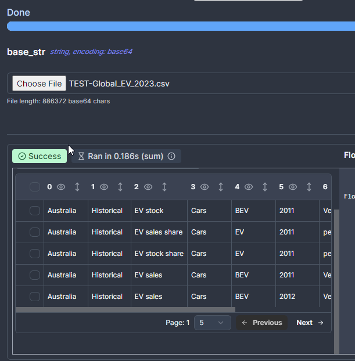Sort column 1 using its arrow icon
The width and height of the screenshot is (355, 361).
click(120, 187)
